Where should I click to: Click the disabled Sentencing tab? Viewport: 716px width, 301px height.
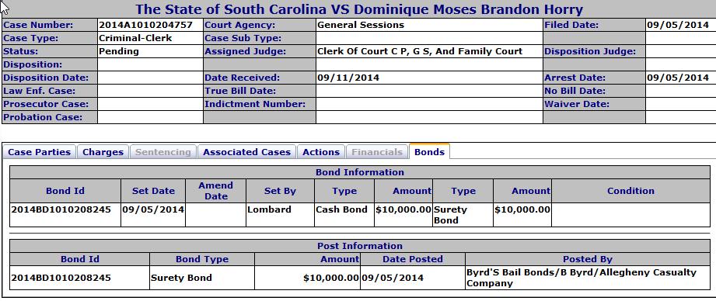[x=162, y=152]
